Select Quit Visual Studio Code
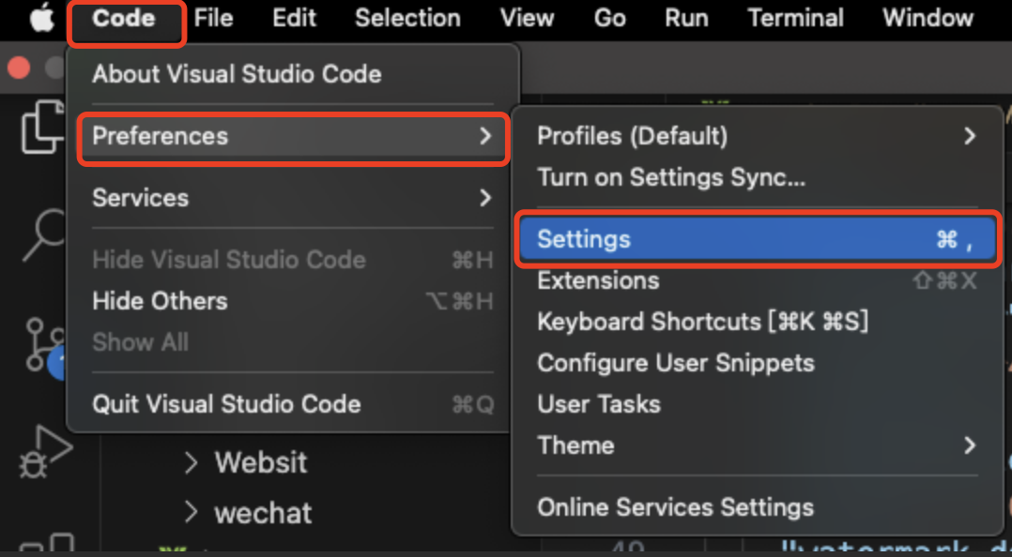 point(293,404)
